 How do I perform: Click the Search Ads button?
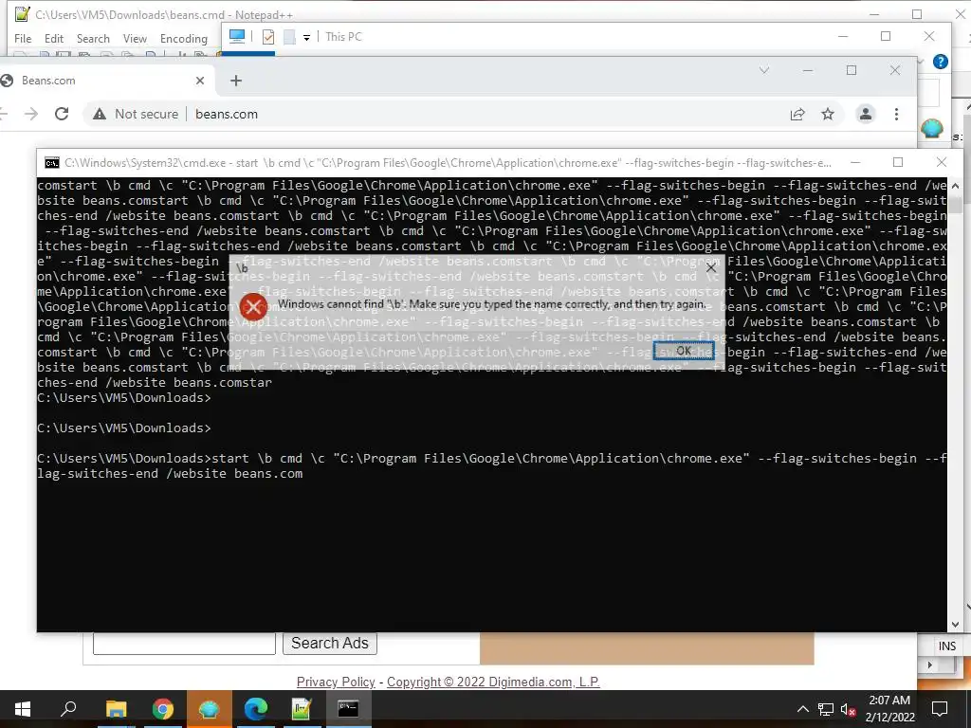(x=329, y=644)
